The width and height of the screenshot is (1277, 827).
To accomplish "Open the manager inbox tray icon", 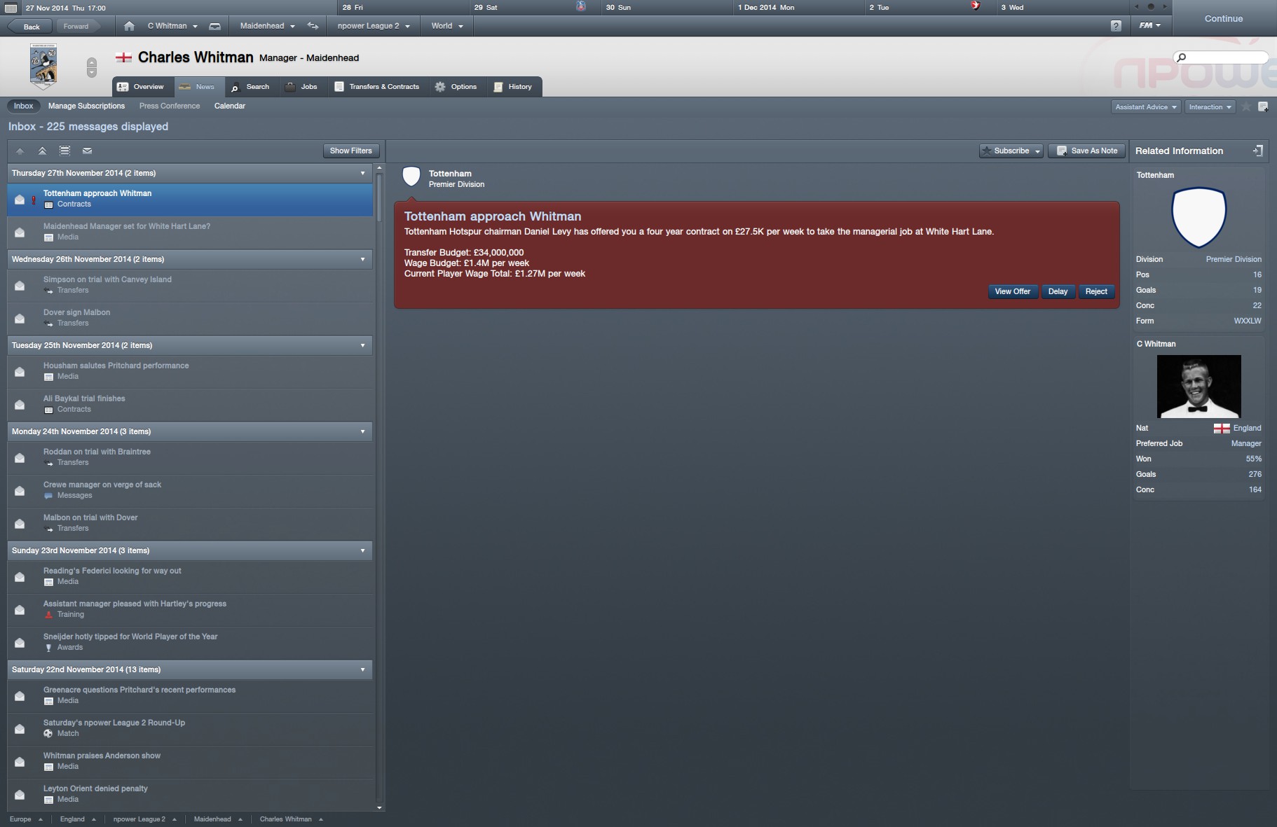I will (x=215, y=26).
